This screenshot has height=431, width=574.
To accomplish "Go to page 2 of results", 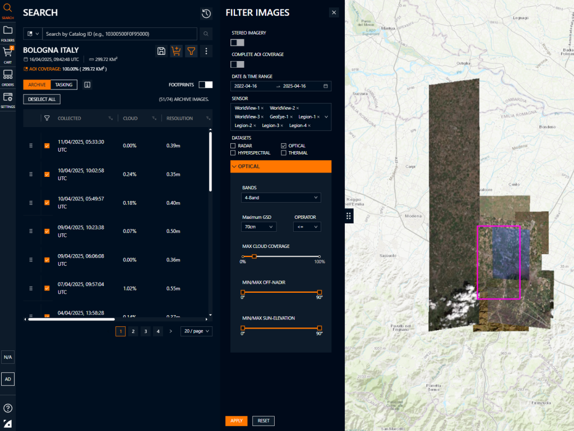I will pyautogui.click(x=133, y=331).
